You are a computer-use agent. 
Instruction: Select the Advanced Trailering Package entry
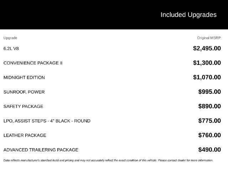[41, 150]
